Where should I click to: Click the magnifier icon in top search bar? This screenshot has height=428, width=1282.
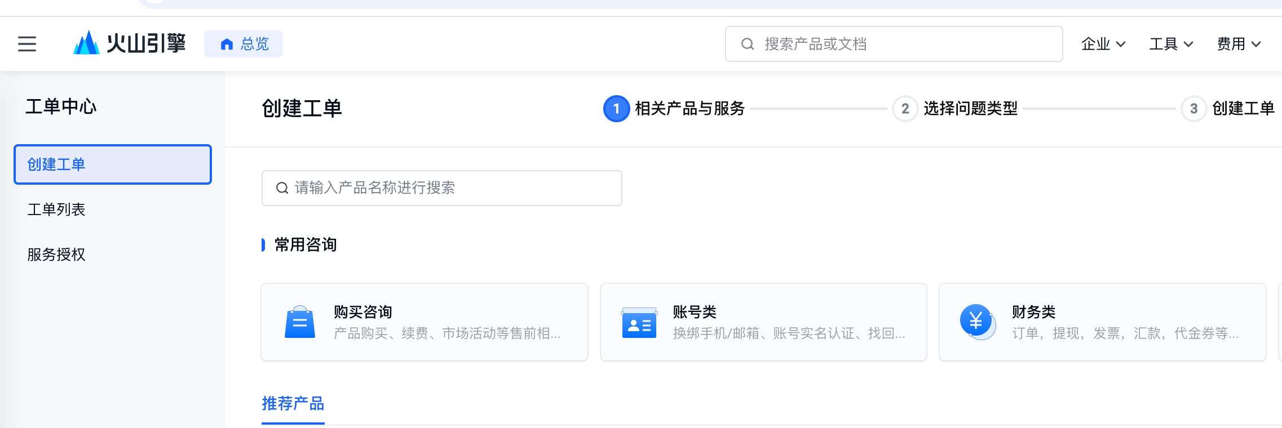click(748, 44)
